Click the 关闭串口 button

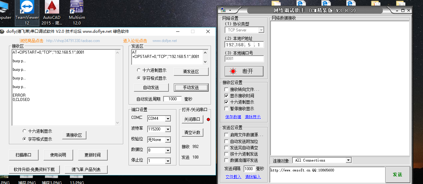[192, 119]
